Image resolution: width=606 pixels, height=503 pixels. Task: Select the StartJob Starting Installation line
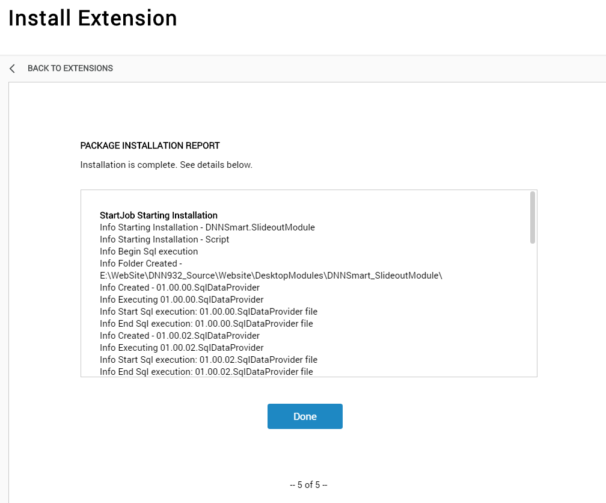pos(159,215)
